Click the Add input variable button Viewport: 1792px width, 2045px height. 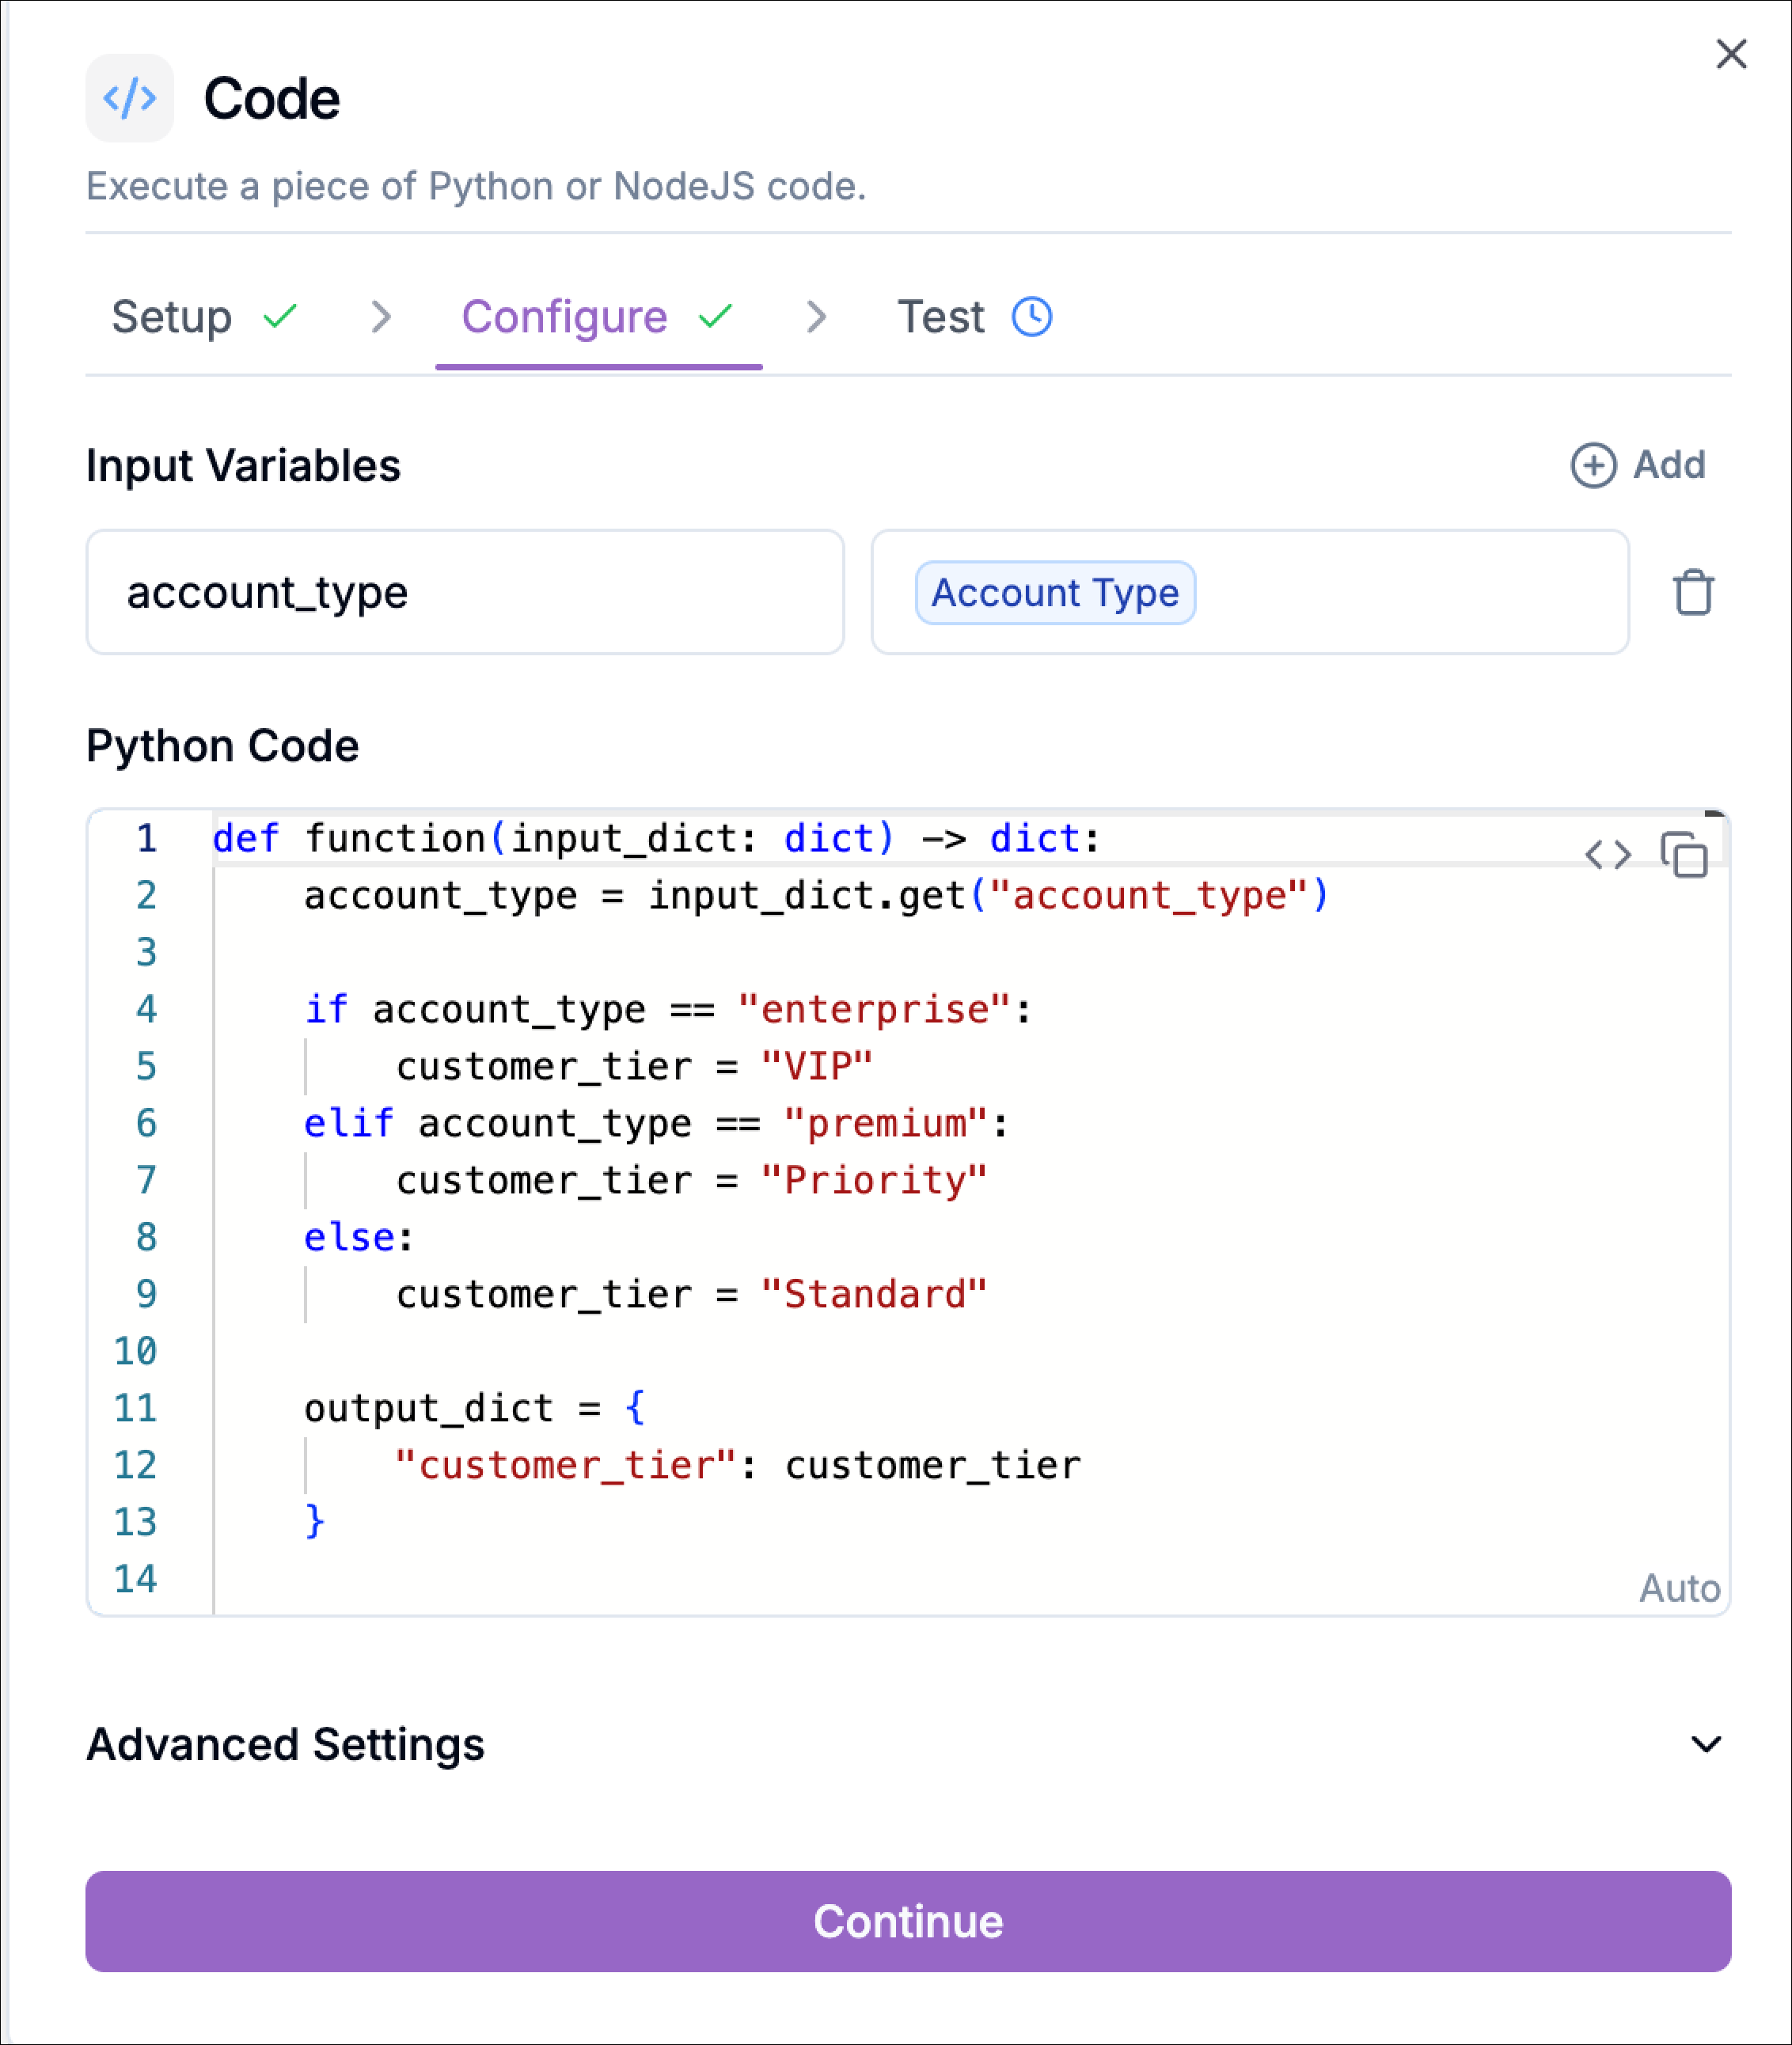click(x=1668, y=465)
